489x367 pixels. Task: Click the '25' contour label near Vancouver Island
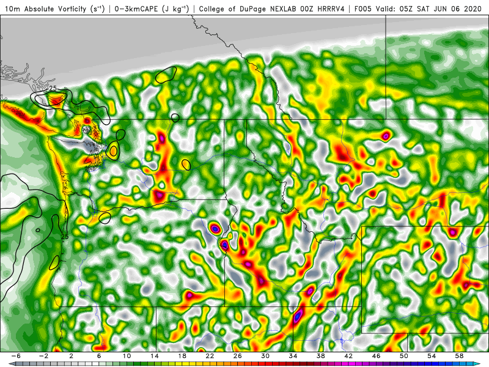coord(53,89)
